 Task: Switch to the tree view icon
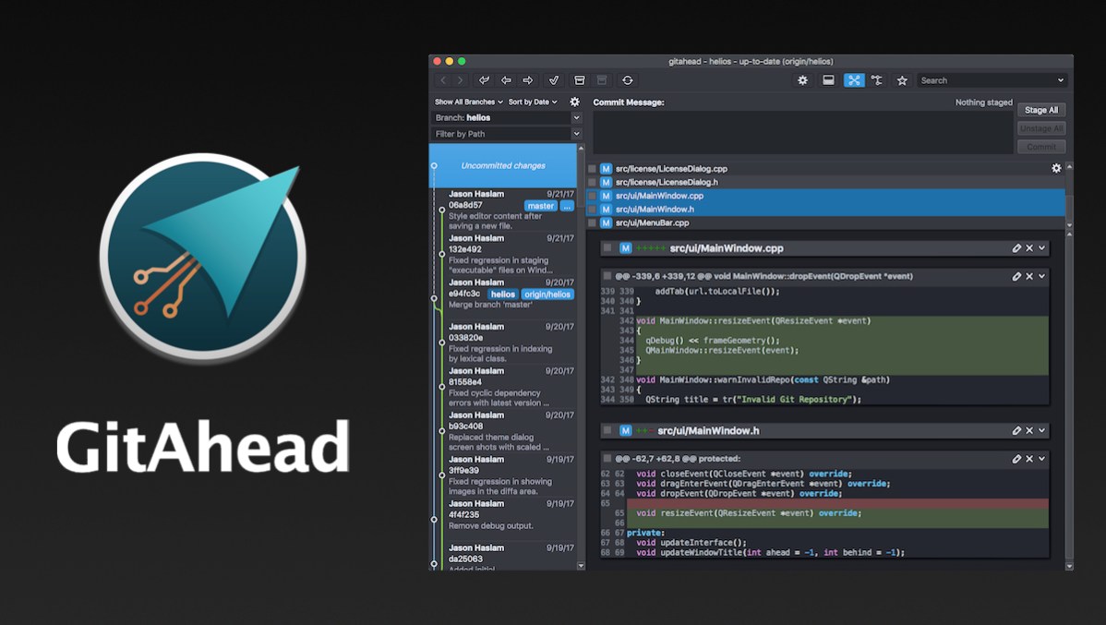[877, 80]
